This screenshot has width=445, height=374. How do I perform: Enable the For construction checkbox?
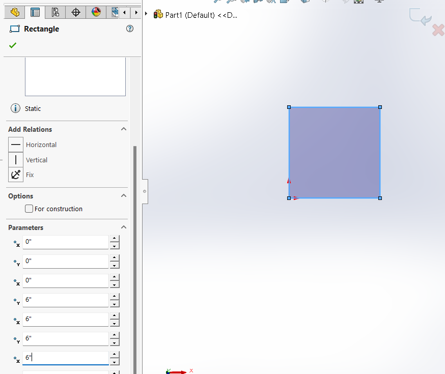click(29, 209)
